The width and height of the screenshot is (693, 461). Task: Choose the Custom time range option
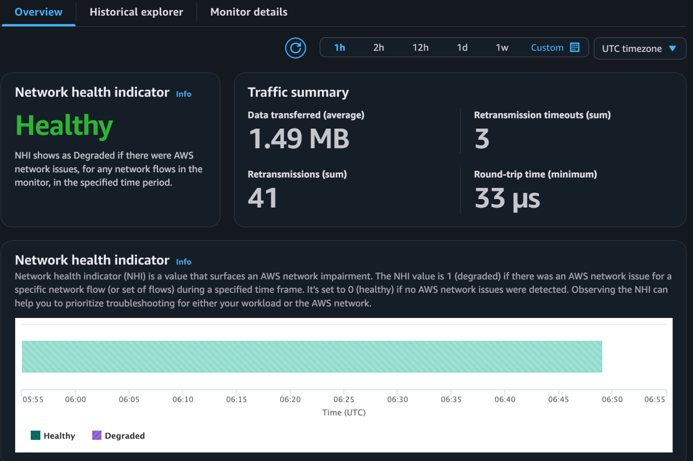tap(547, 48)
